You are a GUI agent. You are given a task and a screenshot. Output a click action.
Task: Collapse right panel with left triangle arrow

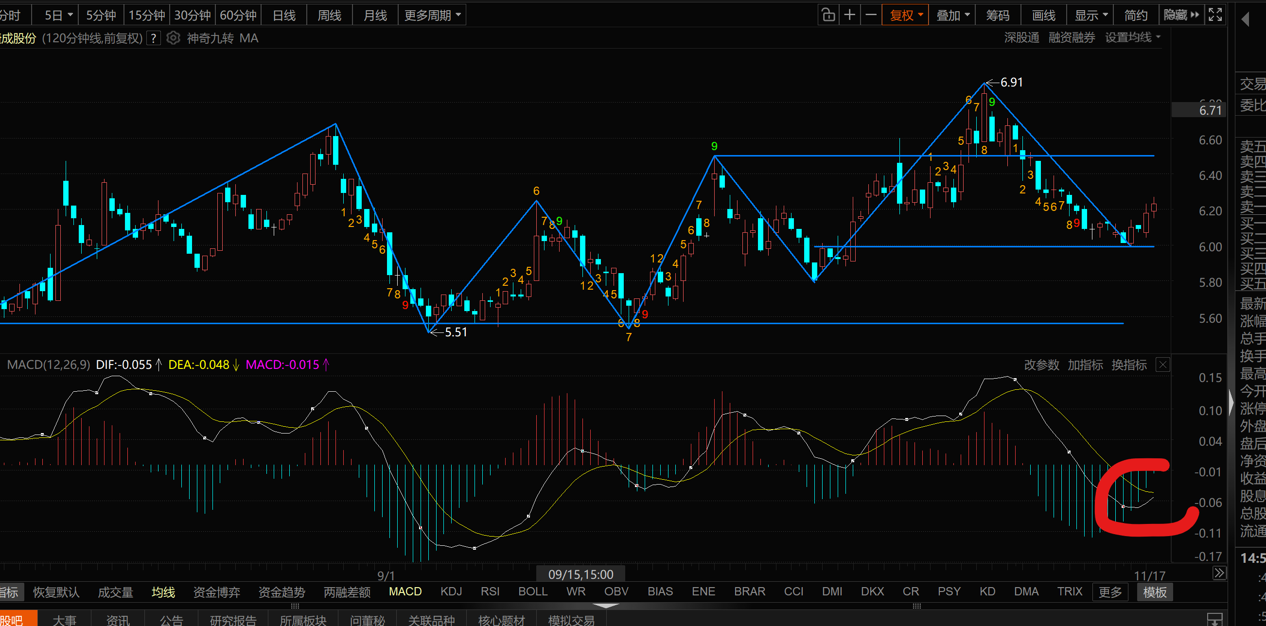pos(1245,19)
